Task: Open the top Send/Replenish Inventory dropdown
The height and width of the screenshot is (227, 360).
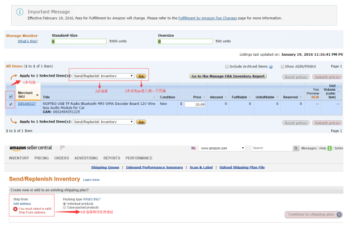Action: 103,76
